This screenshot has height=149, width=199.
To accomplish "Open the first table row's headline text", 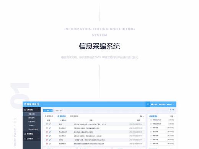I will tap(90, 124).
